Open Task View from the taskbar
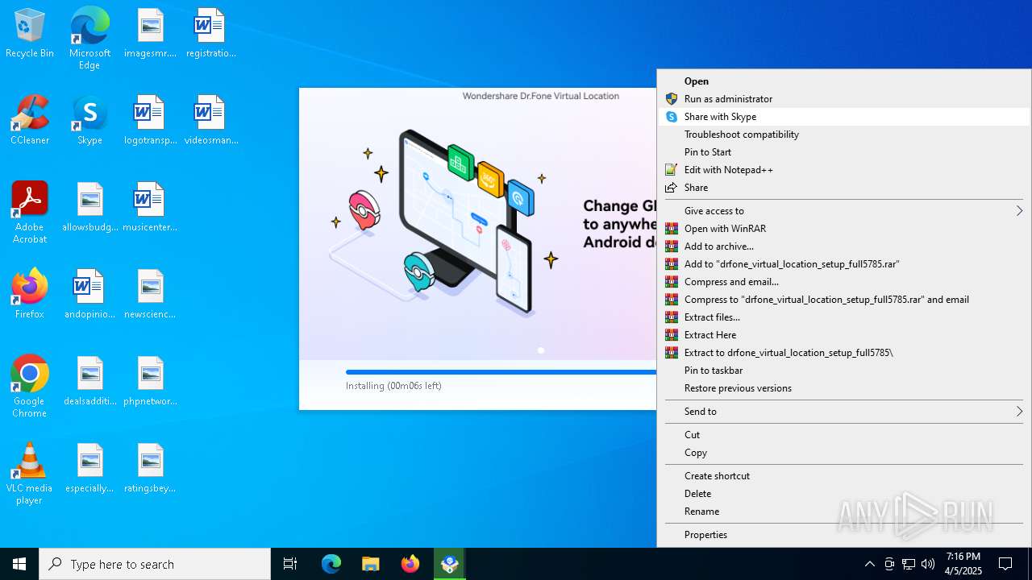 click(x=290, y=564)
